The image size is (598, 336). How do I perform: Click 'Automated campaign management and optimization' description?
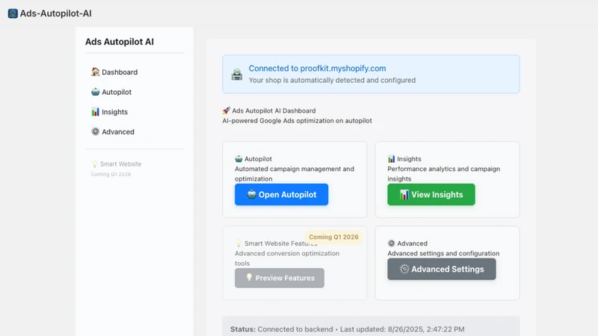click(295, 174)
